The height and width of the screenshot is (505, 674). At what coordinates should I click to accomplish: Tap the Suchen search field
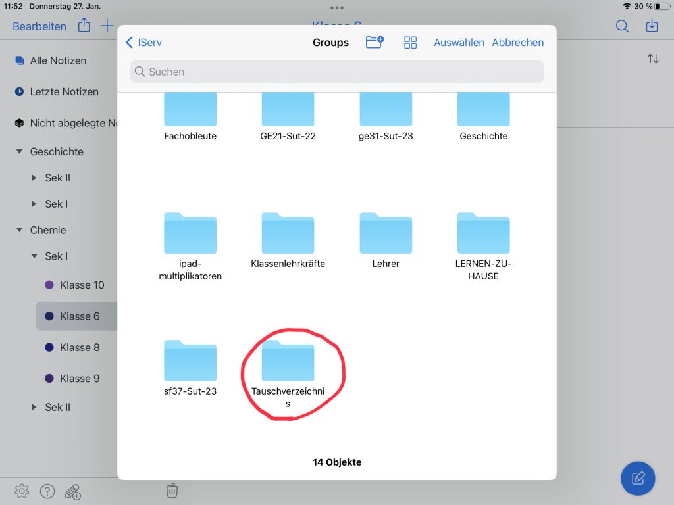click(x=337, y=72)
